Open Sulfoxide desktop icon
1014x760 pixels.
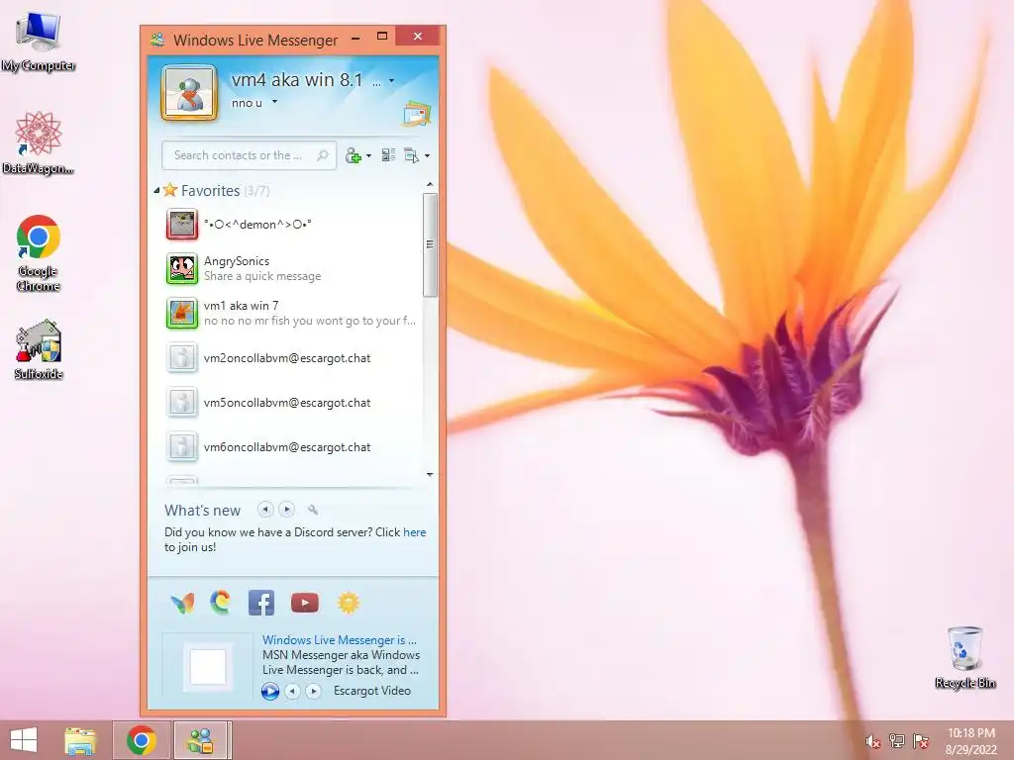39,349
